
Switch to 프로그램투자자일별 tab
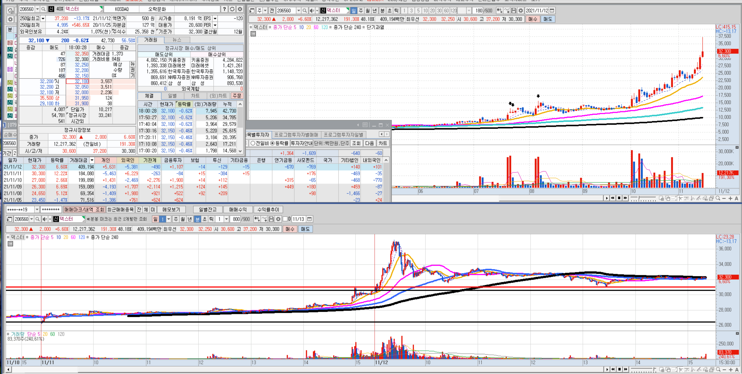click(x=343, y=135)
